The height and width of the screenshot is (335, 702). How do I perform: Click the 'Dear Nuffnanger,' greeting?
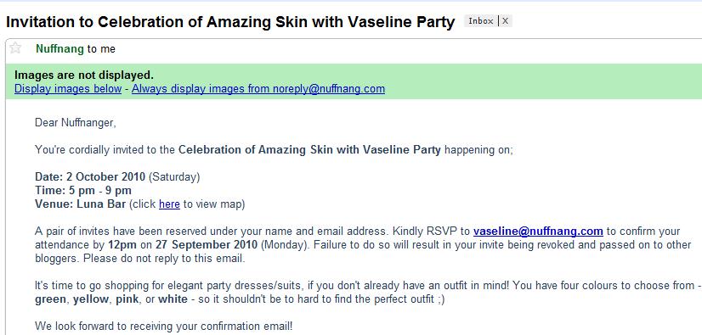(x=76, y=123)
